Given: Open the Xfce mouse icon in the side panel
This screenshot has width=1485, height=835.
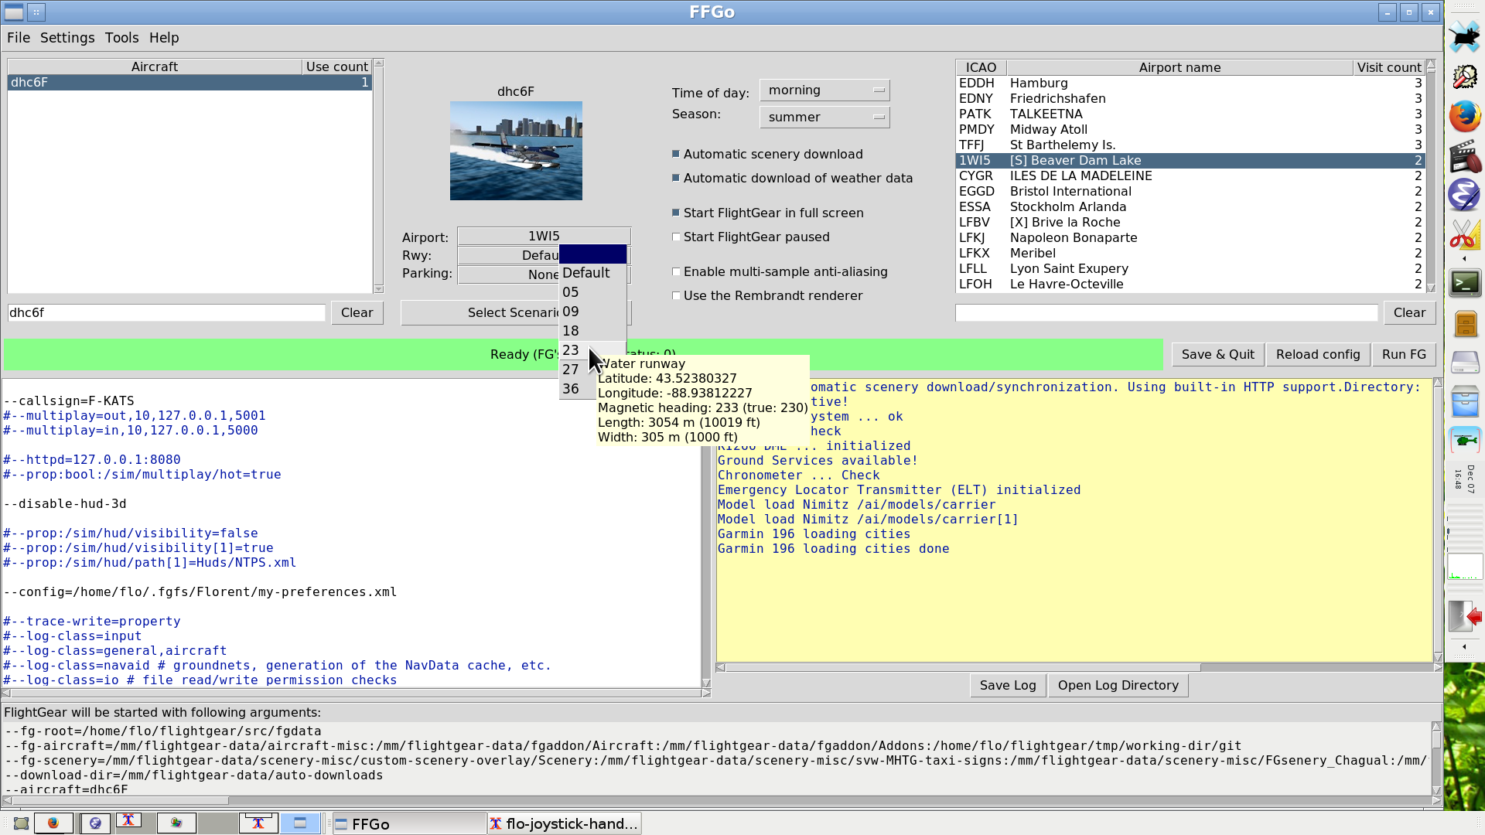Looking at the screenshot, I should pos(1464,36).
